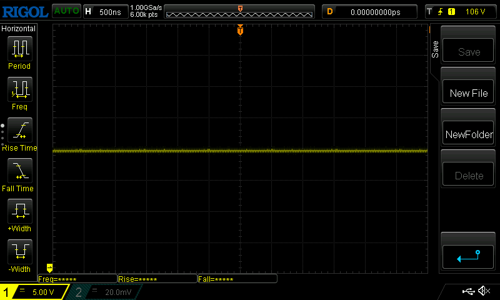Click the muted sound icon
The image size is (500, 300).
point(484,291)
